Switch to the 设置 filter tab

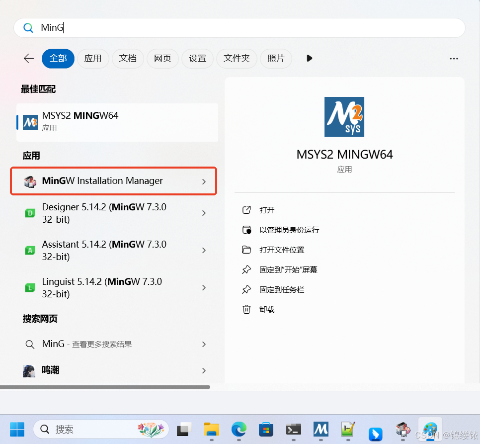[x=197, y=58]
